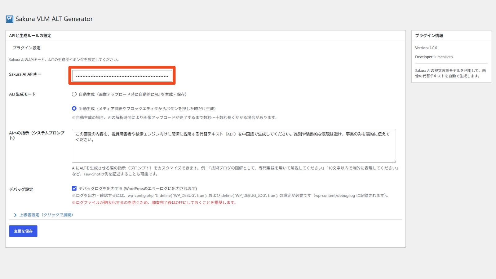Click the 自動生成 mode label text

coord(133,94)
